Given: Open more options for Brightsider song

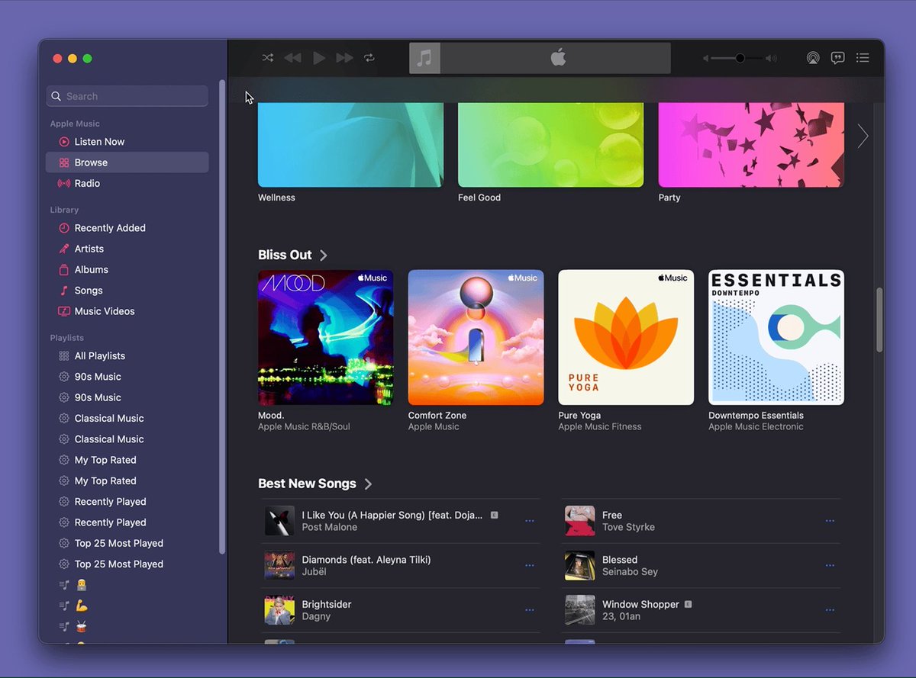Looking at the screenshot, I should (x=530, y=610).
